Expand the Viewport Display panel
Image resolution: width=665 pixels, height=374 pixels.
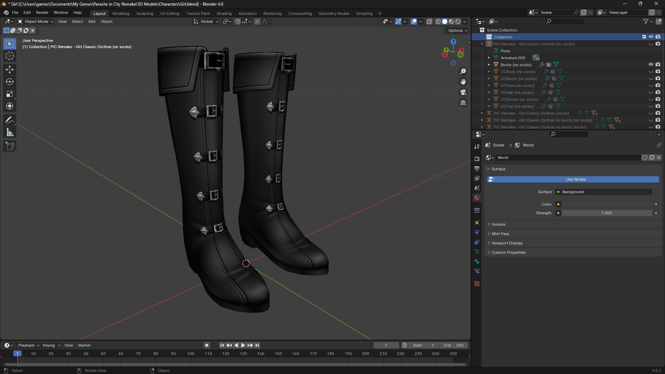pos(507,243)
